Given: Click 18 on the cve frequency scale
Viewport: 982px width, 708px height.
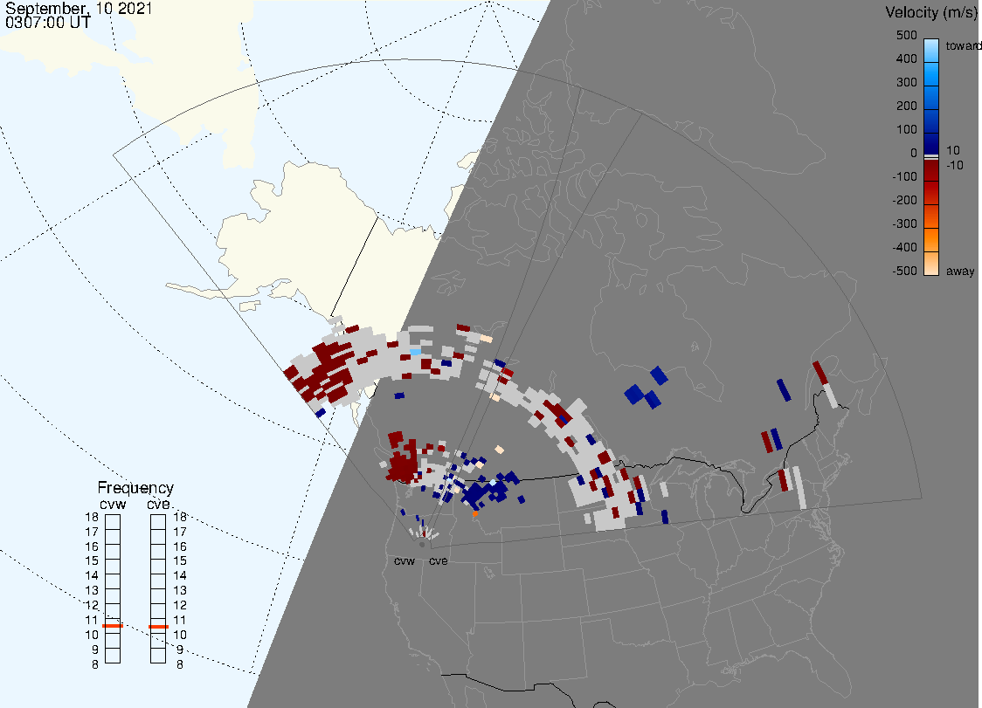Looking at the screenshot, I should pos(180,517).
